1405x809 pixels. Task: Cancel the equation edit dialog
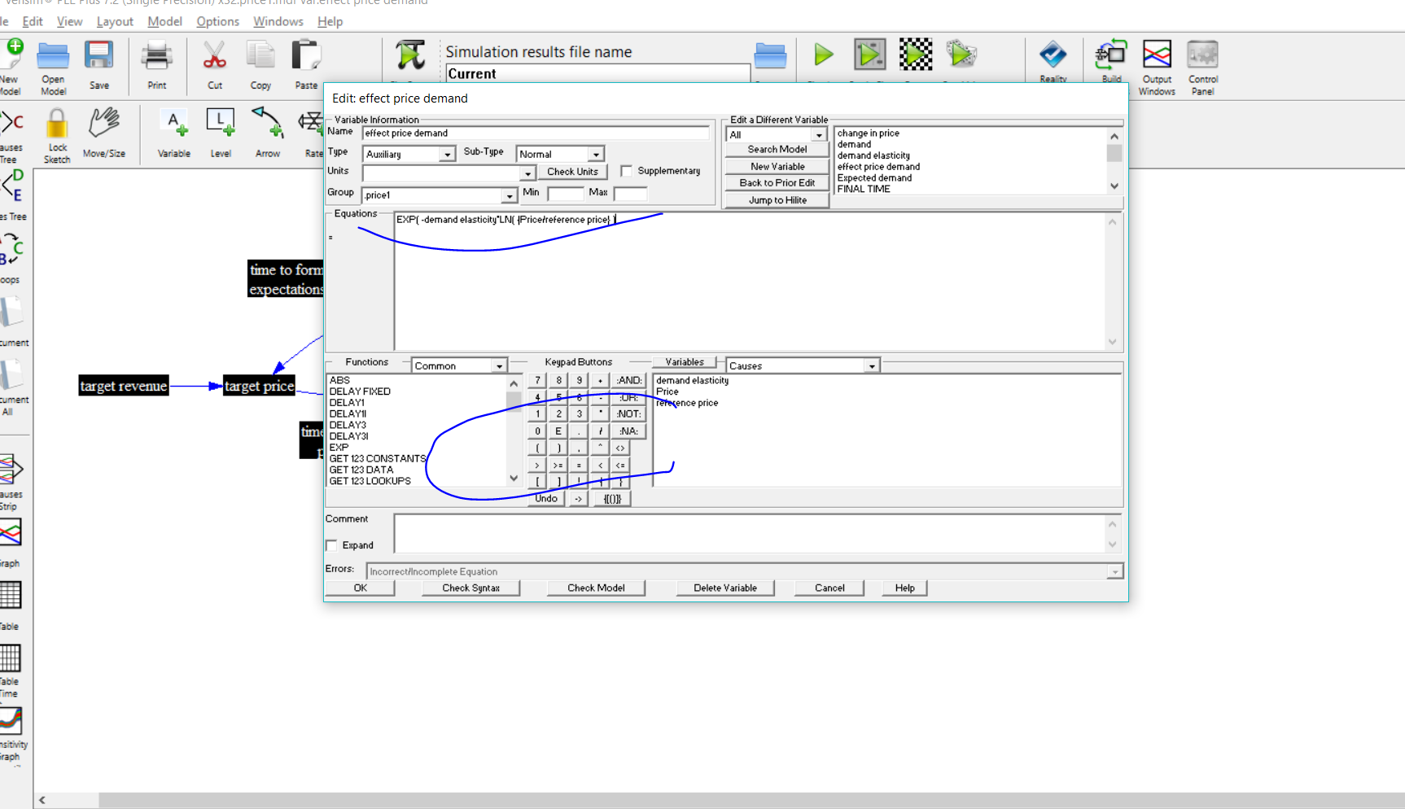[x=829, y=588]
